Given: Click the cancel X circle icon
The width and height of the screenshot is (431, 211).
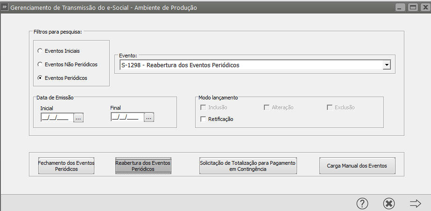Looking at the screenshot, I should point(389,203).
